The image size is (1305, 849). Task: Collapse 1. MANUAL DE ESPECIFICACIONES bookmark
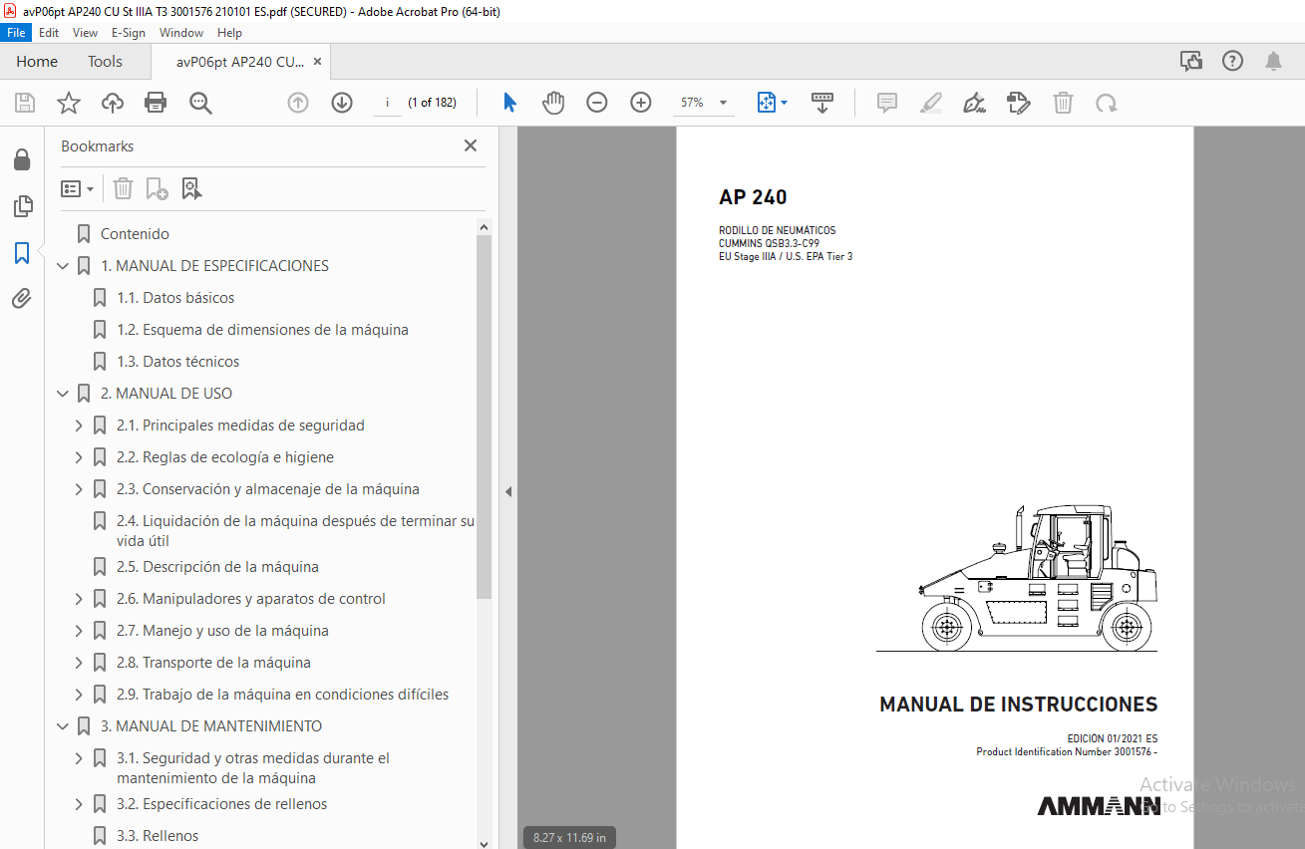click(63, 266)
